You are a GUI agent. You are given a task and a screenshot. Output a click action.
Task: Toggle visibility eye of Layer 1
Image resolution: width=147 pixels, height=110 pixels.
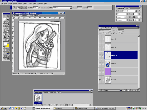pos(100,80)
